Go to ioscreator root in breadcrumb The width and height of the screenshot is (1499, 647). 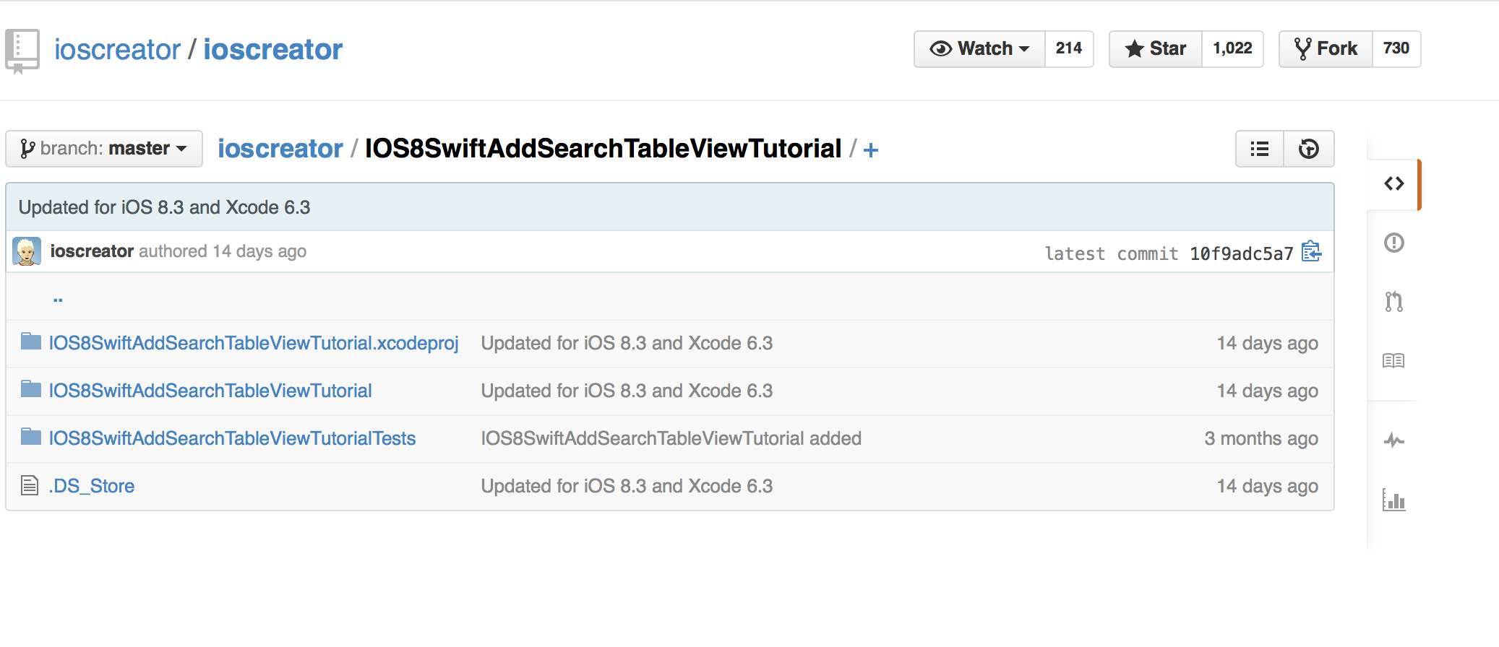click(x=280, y=148)
